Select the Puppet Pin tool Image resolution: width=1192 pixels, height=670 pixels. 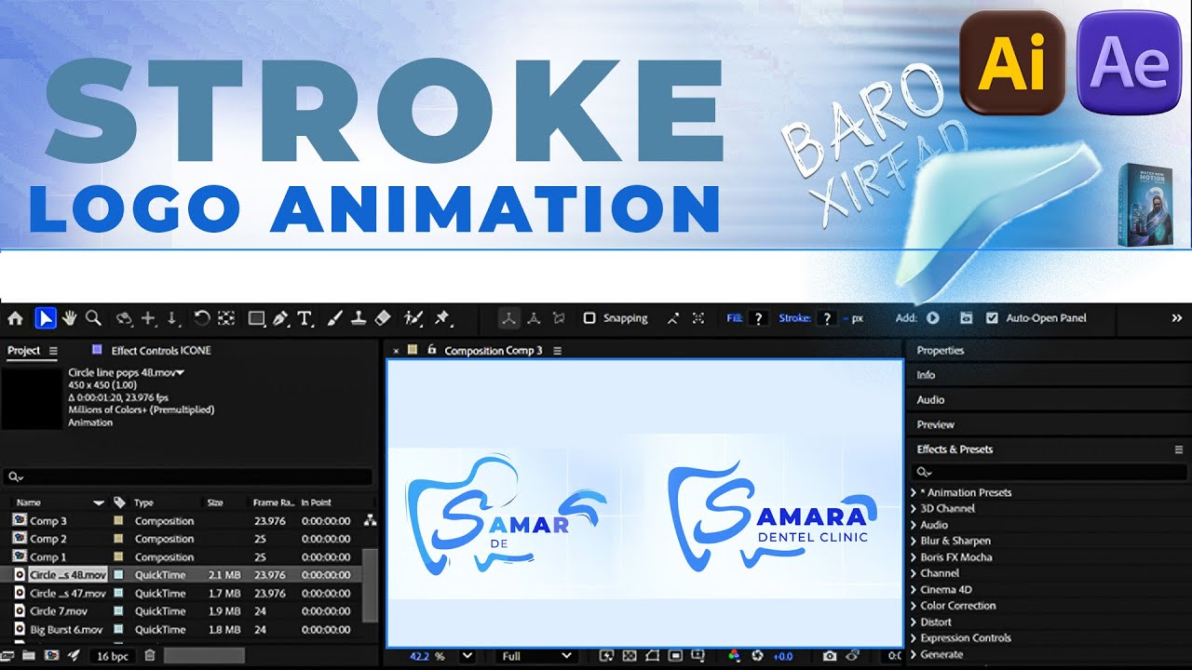(442, 318)
